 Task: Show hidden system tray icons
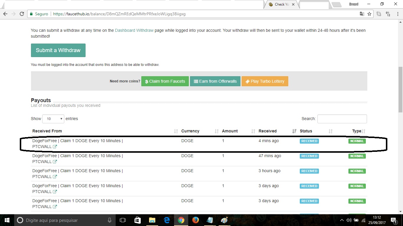tap(342, 220)
